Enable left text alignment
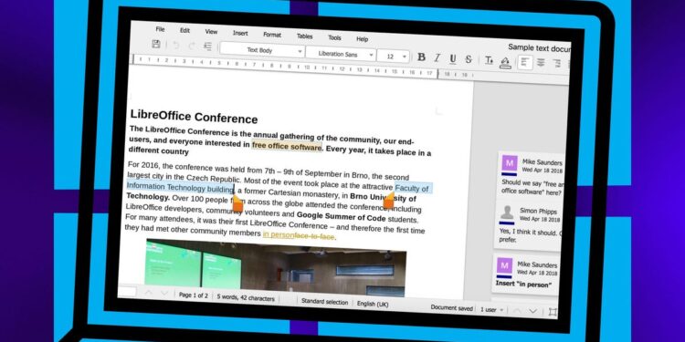Viewport: 685px width, 342px height. pos(524,62)
